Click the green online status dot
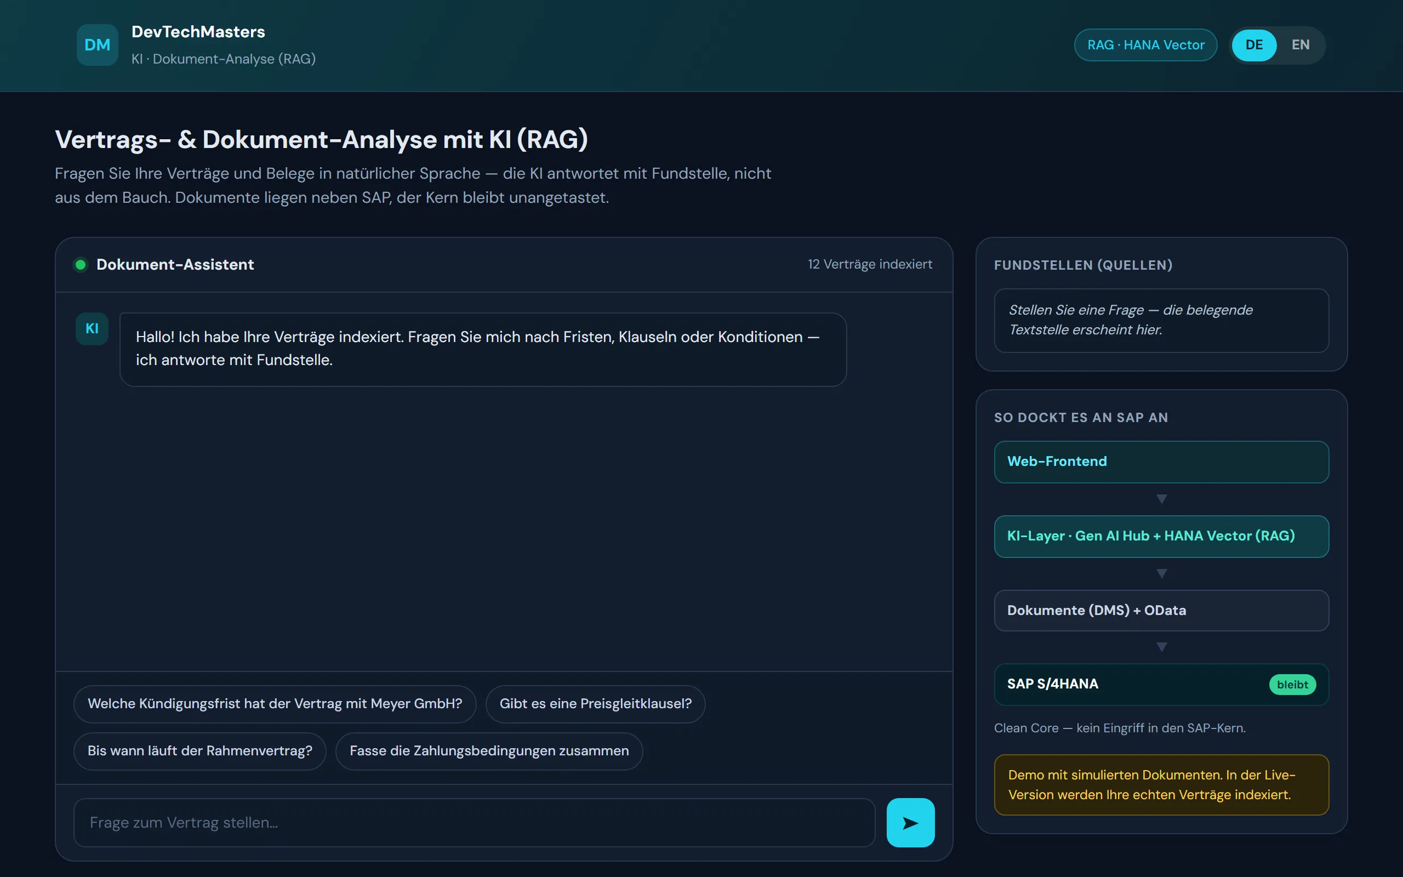 click(x=81, y=265)
